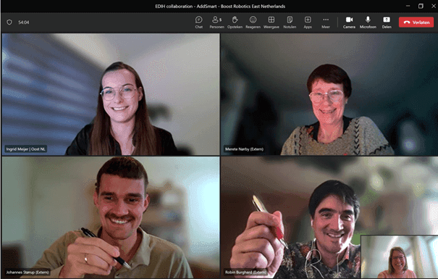This screenshot has width=438, height=279.
Task: Click the meeting timer showing 54:04
Action: [x=24, y=22]
